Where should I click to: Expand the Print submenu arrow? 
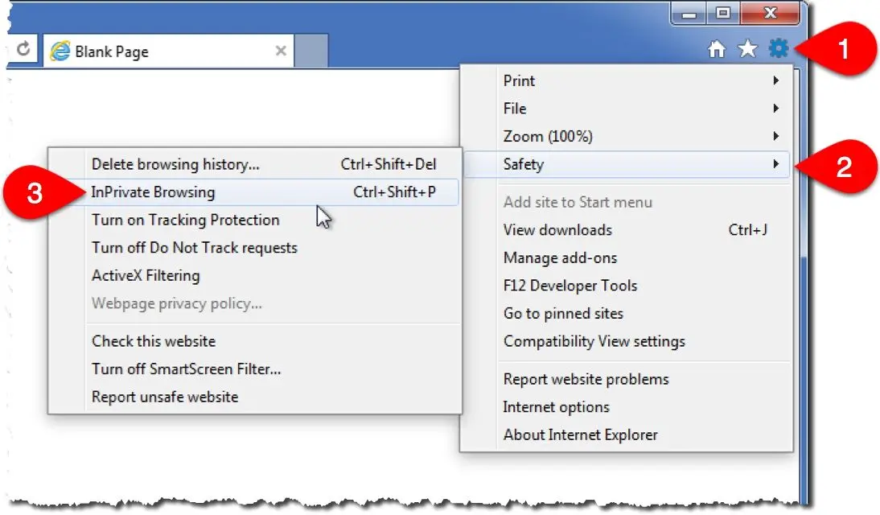[x=775, y=80]
